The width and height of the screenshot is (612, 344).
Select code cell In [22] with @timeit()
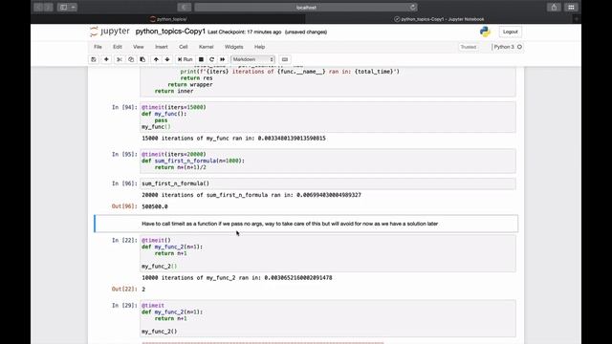[328, 253]
